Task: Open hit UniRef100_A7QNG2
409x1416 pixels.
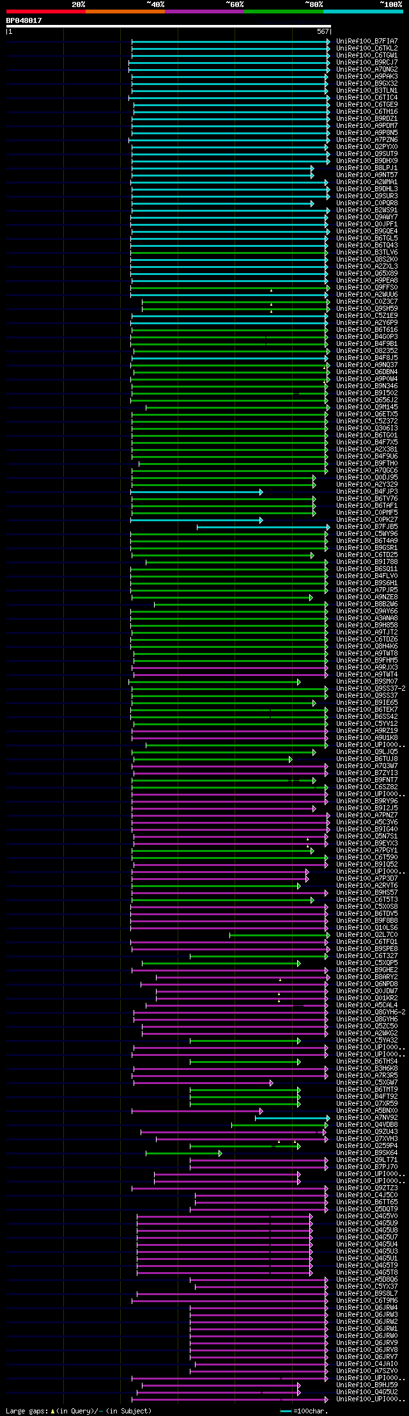Action: click(367, 69)
